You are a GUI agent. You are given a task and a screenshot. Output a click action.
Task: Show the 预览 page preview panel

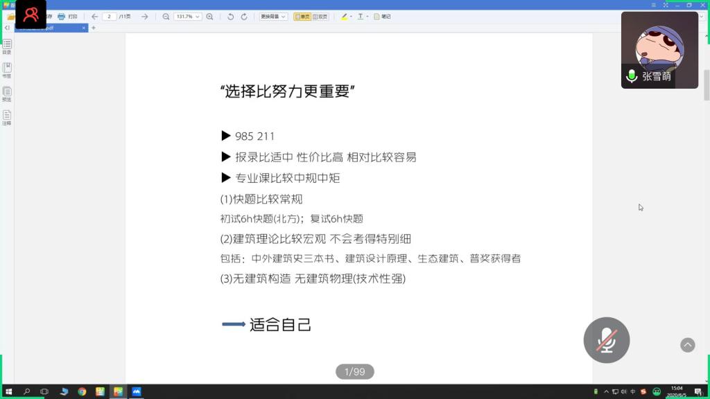point(7,94)
